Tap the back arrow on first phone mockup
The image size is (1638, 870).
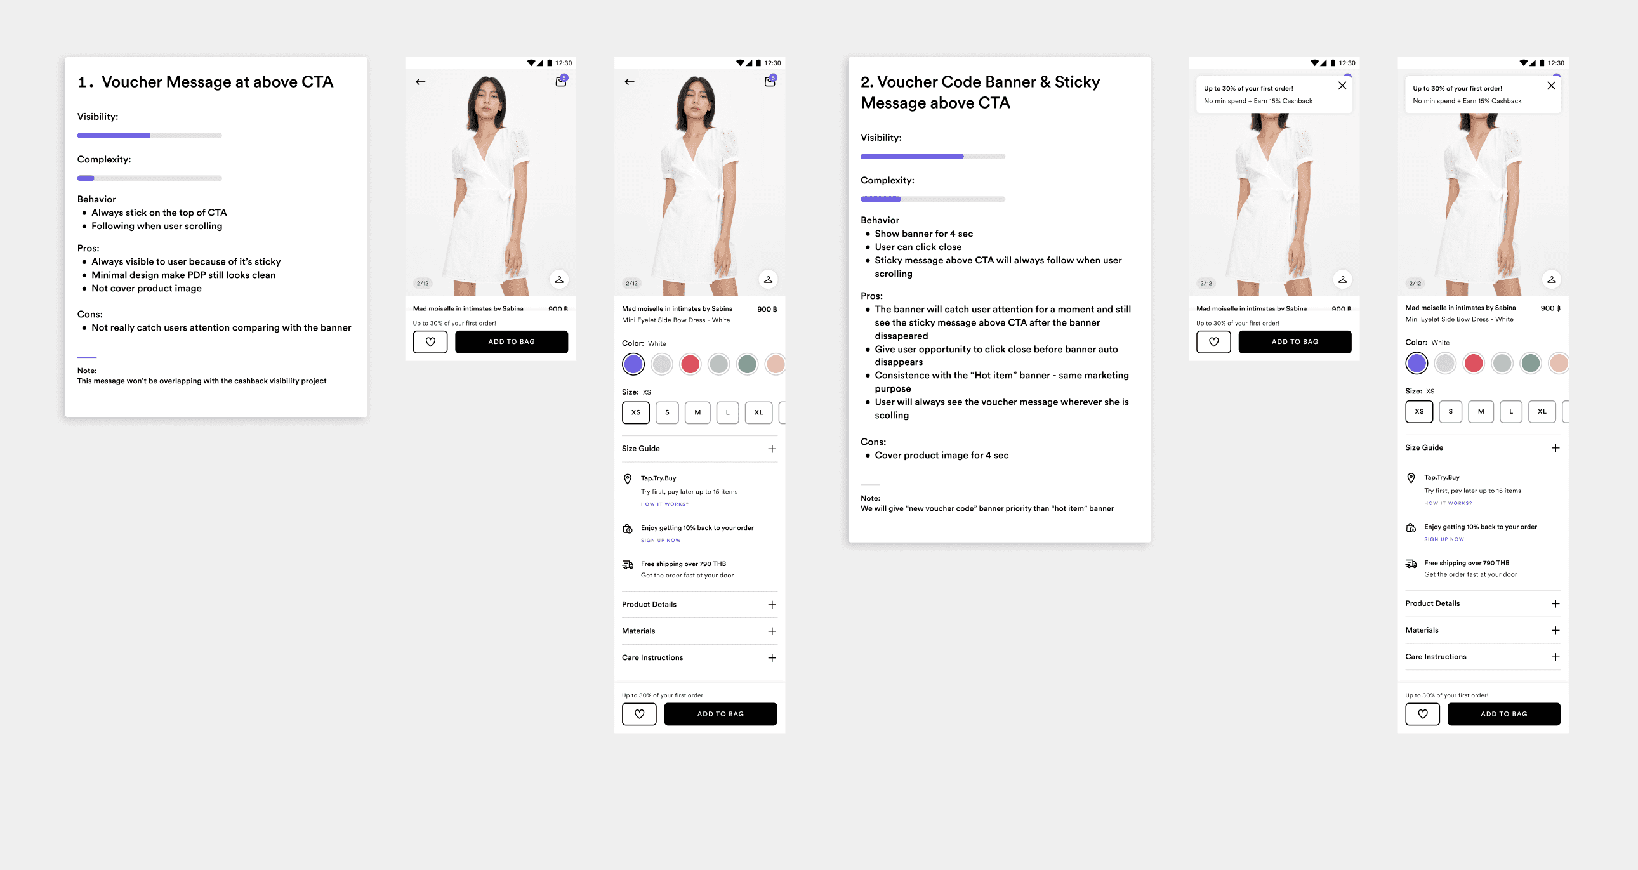420,82
